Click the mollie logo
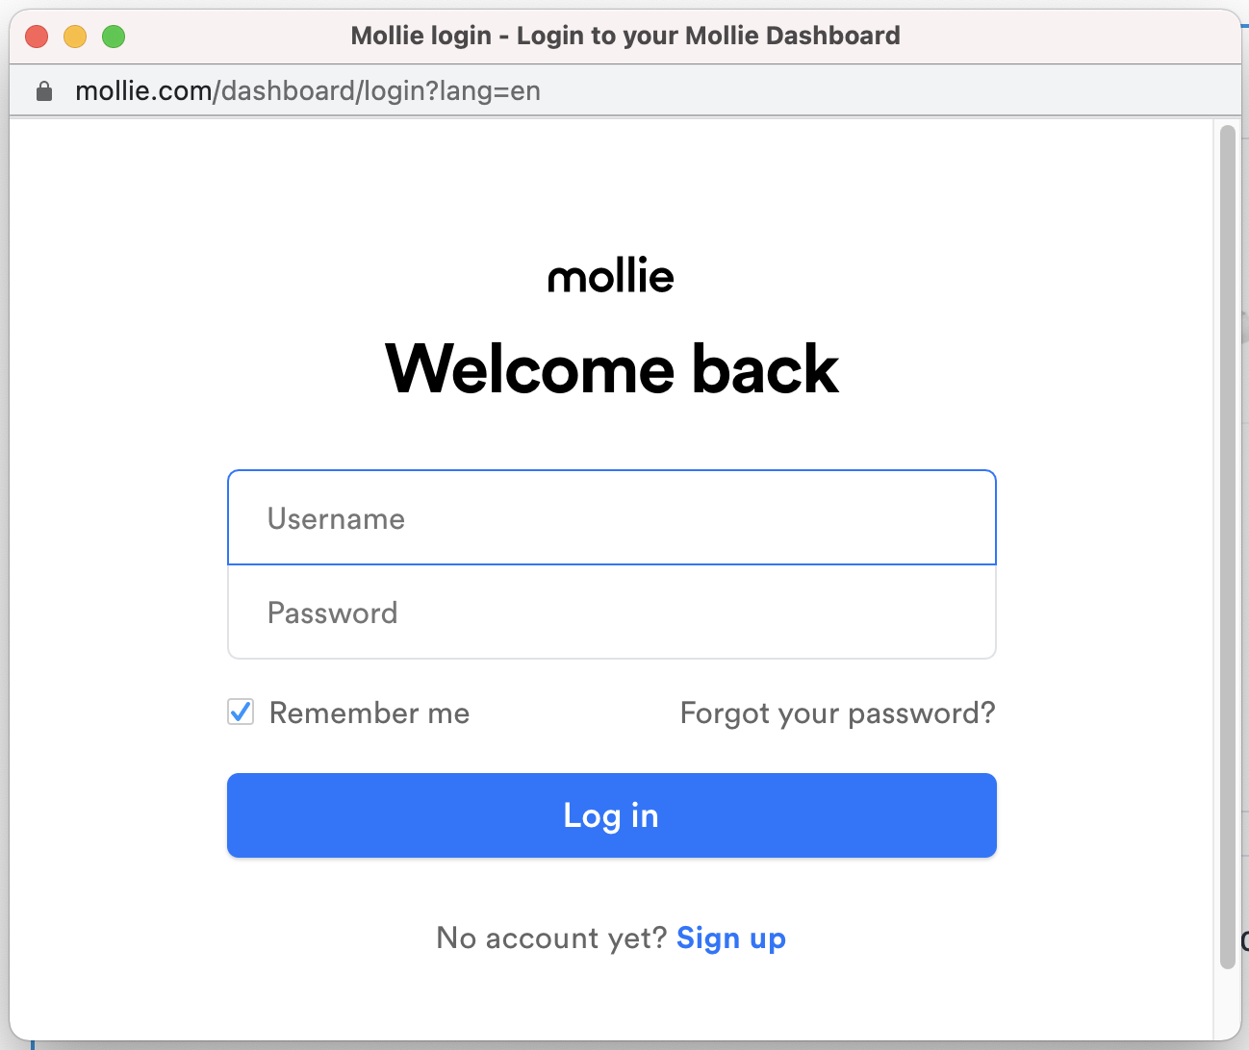Screen dimensions: 1249x1050 click(x=611, y=276)
